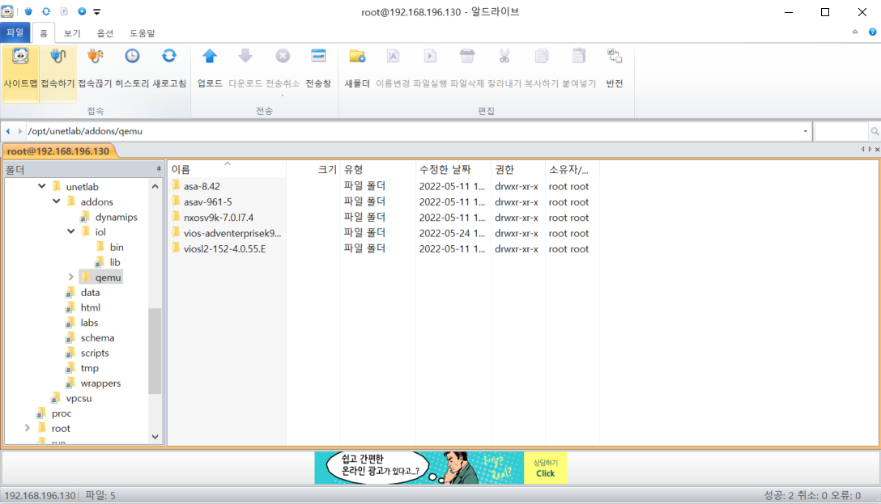Click the quick-access refresh icon in title bar
The image size is (881, 504).
point(46,11)
